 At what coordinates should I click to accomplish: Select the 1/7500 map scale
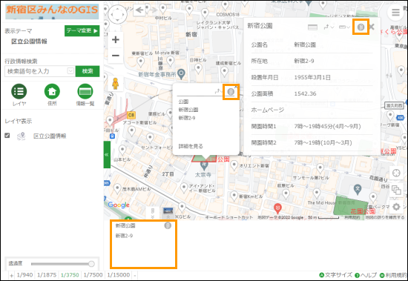[x=93, y=275]
